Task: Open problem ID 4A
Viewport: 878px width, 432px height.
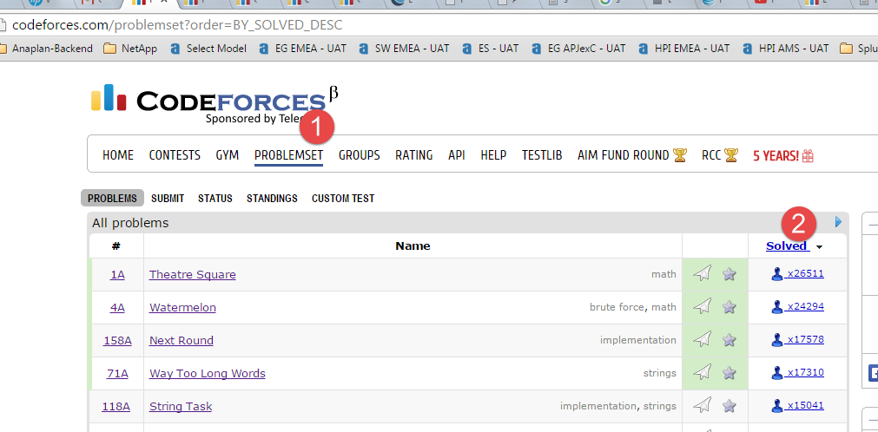Action: (x=117, y=307)
